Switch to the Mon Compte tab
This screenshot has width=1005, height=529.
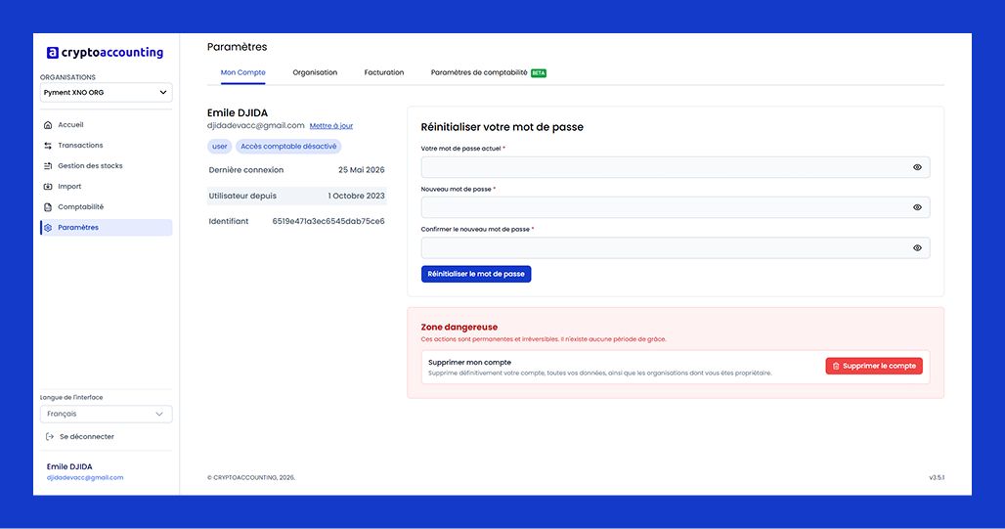click(x=242, y=72)
